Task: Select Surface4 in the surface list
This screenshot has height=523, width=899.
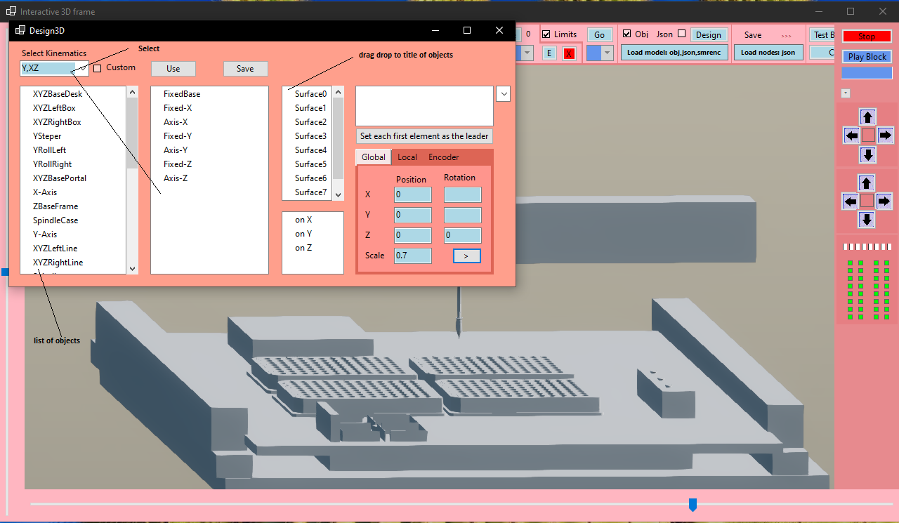Action: (310, 150)
